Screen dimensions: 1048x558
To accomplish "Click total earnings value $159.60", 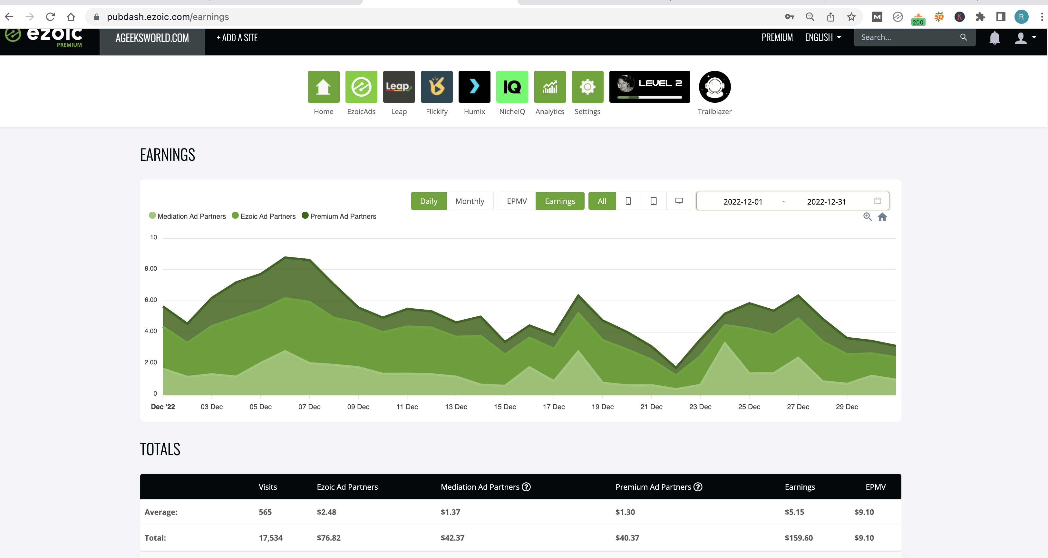I will click(798, 538).
